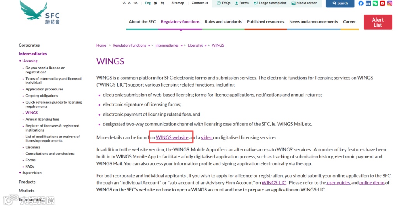Click Regulatory functions breadcrumb link
The width and height of the screenshot is (420, 208).
129,45
